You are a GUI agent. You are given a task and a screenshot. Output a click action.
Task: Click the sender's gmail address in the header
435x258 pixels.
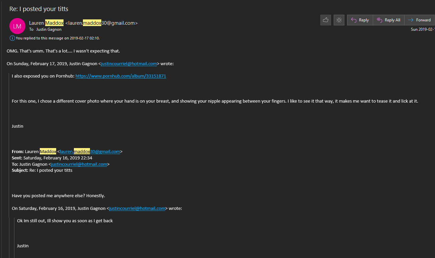pos(101,23)
